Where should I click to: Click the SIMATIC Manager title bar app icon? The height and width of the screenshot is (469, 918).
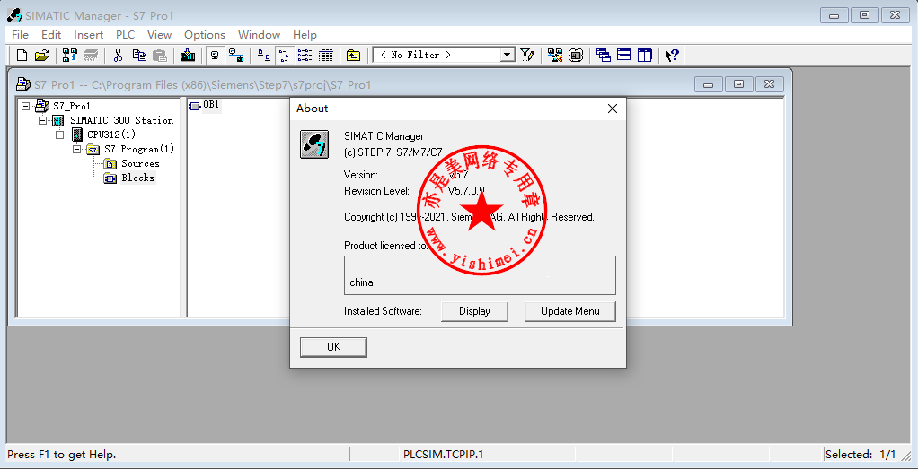click(14, 15)
